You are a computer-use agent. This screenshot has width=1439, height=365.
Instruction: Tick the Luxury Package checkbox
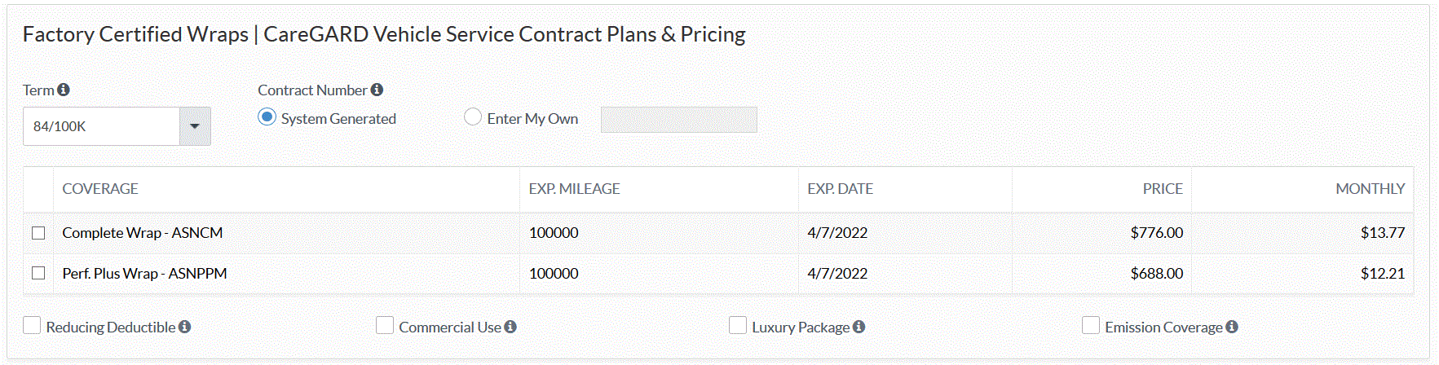pyautogui.click(x=738, y=326)
